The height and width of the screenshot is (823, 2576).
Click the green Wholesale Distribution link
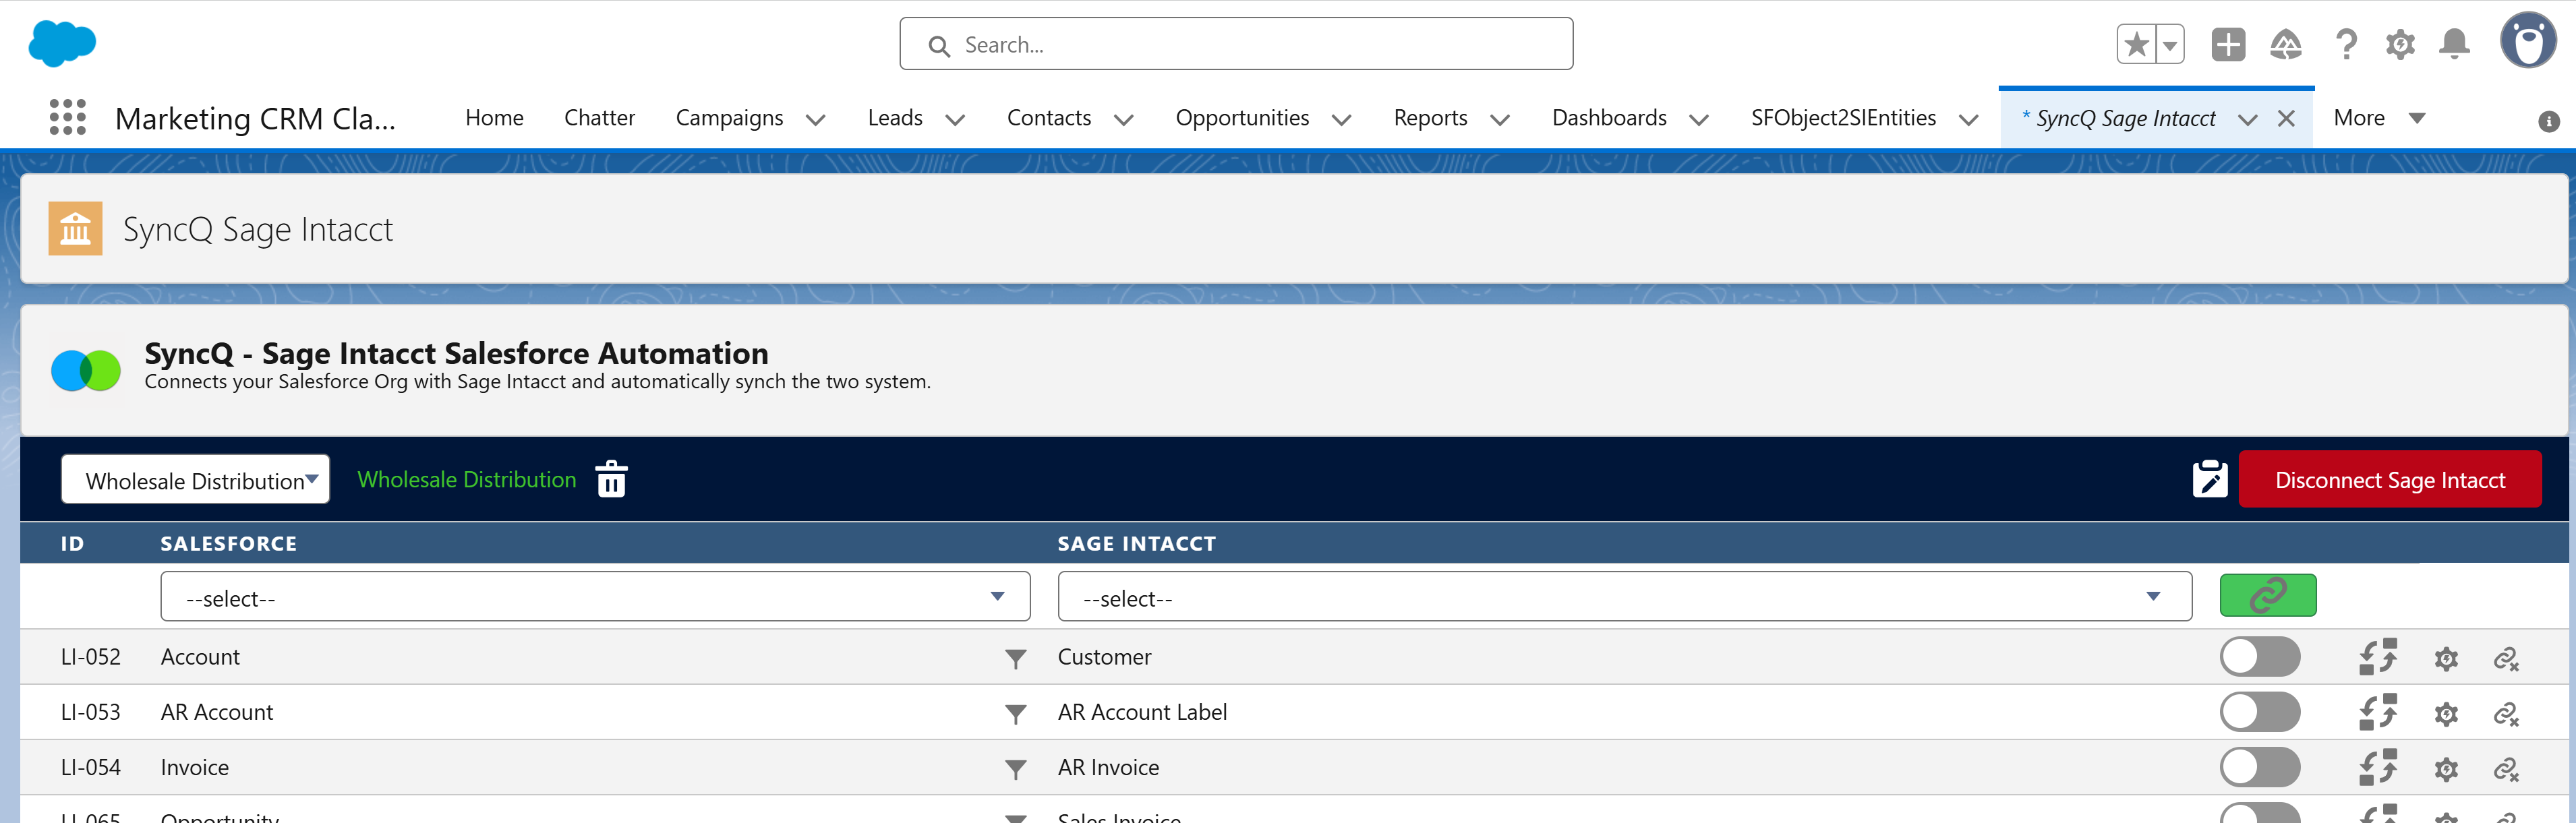coord(467,479)
